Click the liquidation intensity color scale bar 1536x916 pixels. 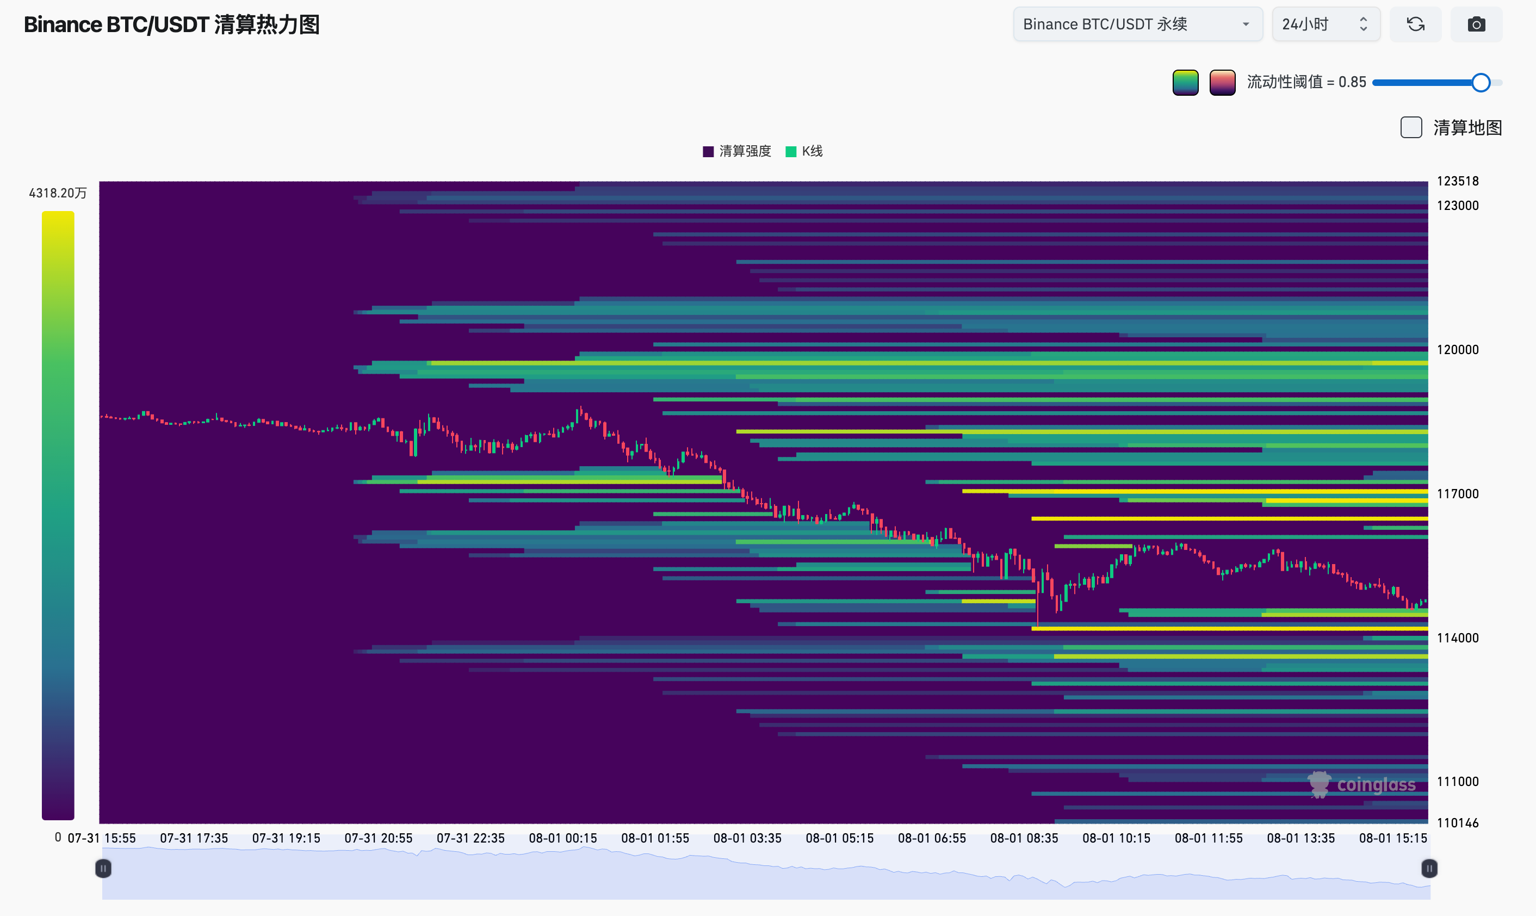click(x=58, y=516)
